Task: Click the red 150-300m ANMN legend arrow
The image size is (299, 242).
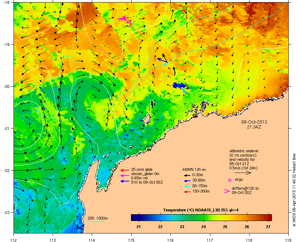Action: (x=188, y=192)
